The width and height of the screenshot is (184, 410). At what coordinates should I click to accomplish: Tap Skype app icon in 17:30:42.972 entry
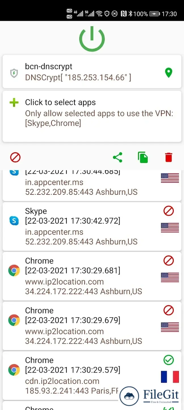14,221
